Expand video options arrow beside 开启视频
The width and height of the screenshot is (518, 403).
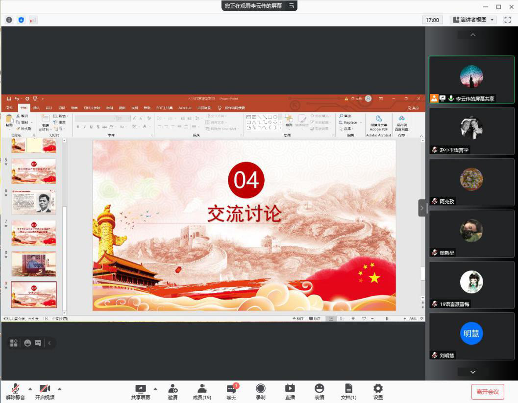click(x=59, y=389)
